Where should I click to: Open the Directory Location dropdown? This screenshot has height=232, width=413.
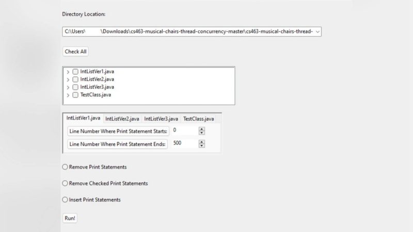[317, 32]
